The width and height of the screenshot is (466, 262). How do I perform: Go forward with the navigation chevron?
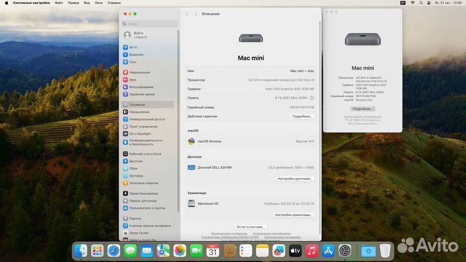(195, 14)
